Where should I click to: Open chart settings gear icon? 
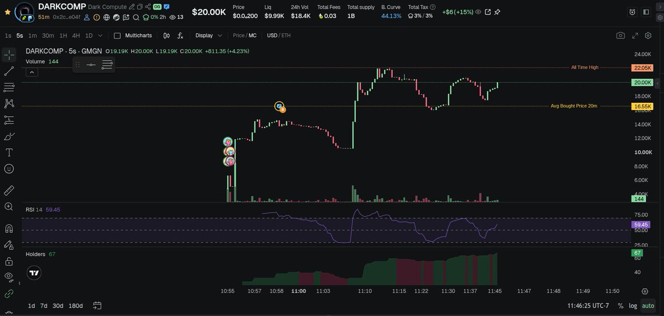[648, 35]
